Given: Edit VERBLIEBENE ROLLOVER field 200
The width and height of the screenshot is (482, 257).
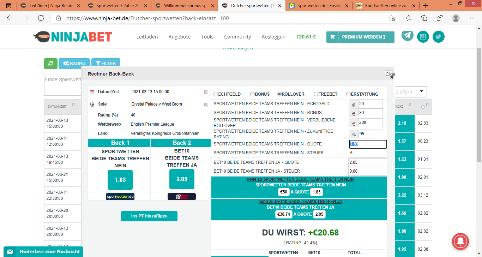Looking at the screenshot, I should 370,123.
